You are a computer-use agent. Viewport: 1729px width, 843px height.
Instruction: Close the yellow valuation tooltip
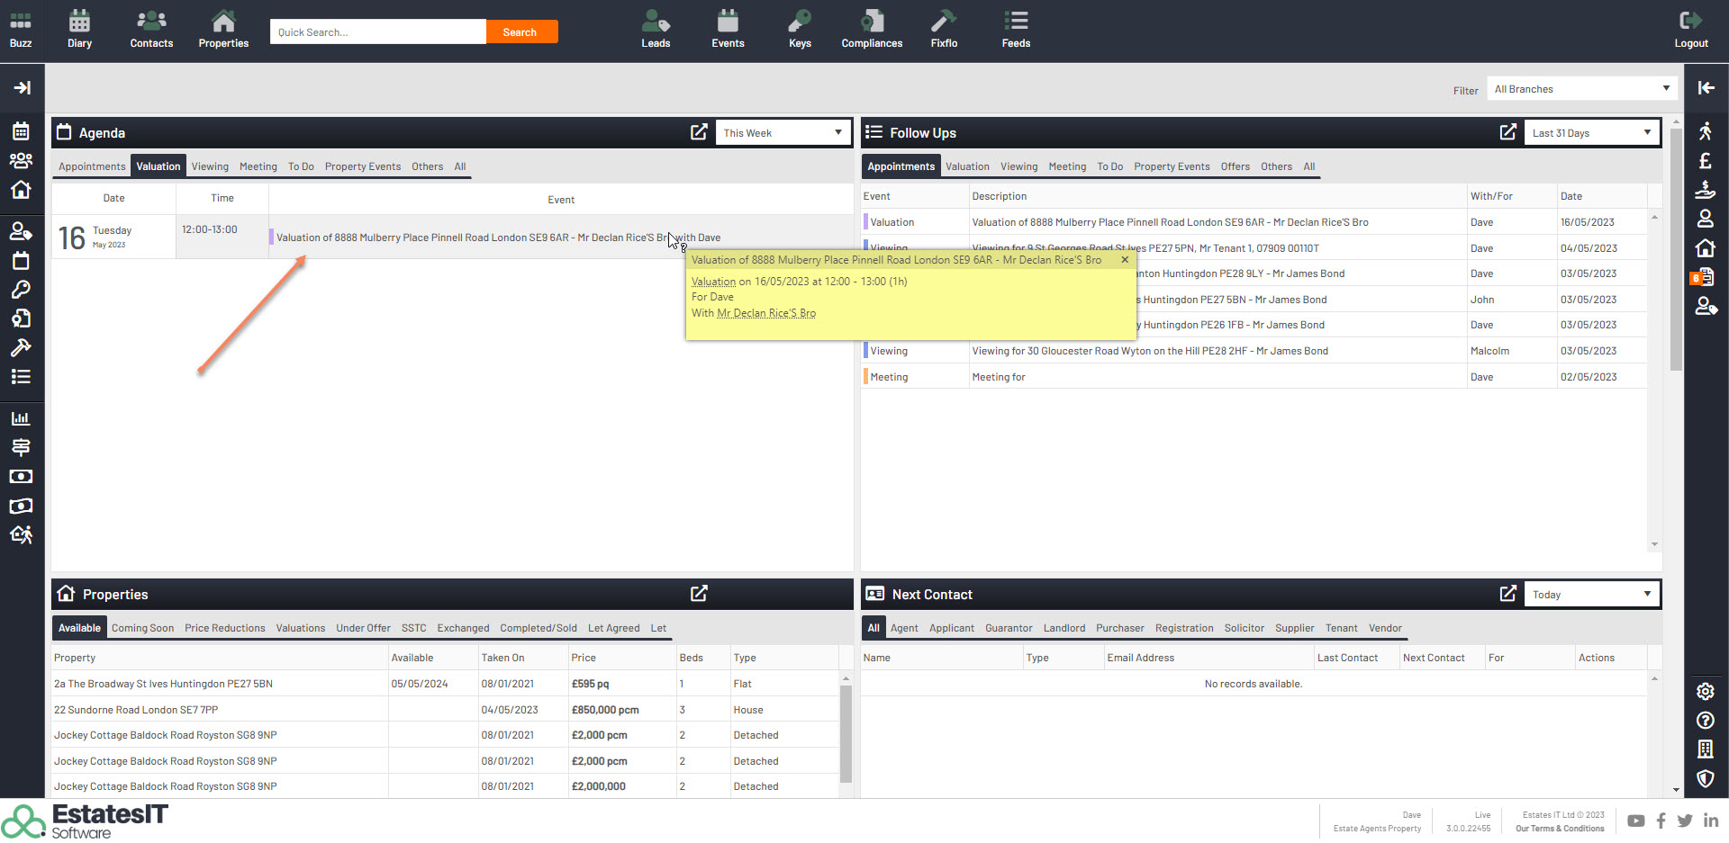(1125, 260)
